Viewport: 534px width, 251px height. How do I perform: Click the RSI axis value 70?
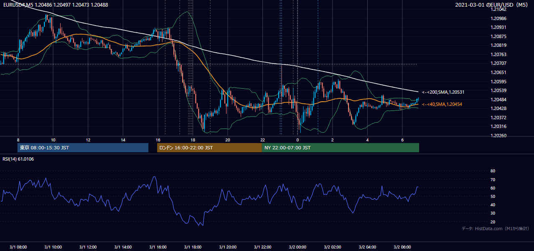(493, 179)
